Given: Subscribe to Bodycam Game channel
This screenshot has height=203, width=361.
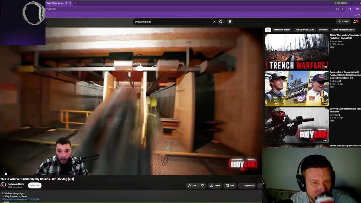Looking at the screenshot, I should 35,185.
